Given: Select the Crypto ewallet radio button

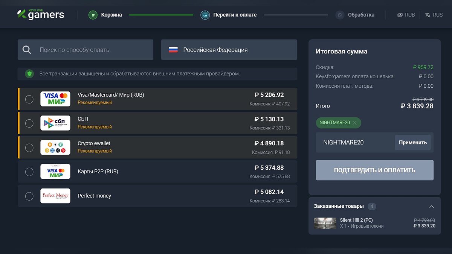Looking at the screenshot, I should 29,148.
